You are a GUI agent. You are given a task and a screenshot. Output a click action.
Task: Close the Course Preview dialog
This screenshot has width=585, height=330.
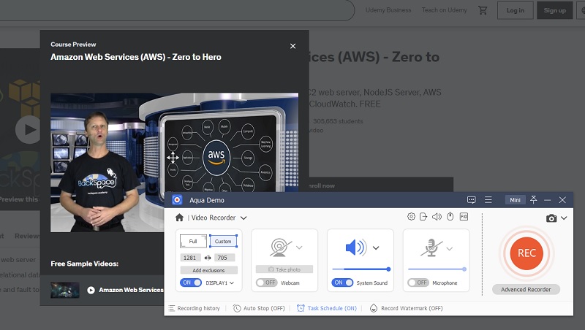click(x=293, y=46)
